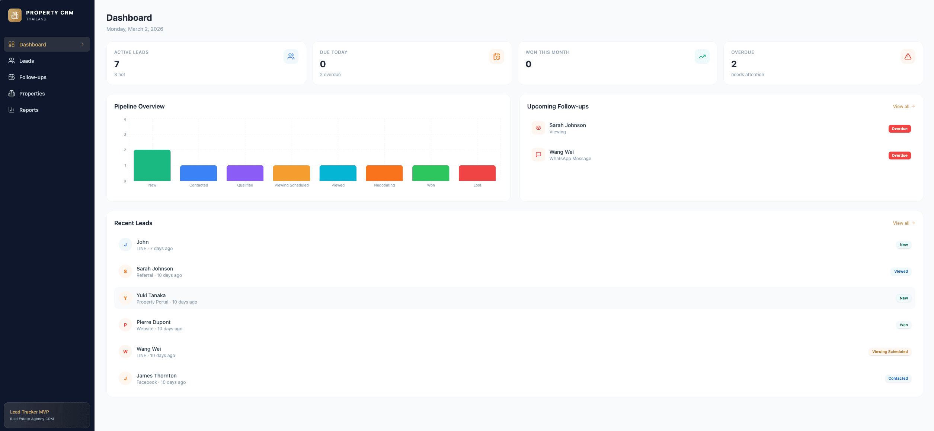
Task: Open the Follow-ups page from the sidebar
Action: (x=33, y=77)
